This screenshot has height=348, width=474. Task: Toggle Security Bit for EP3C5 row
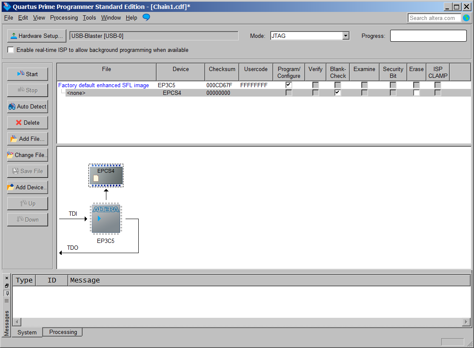(393, 85)
